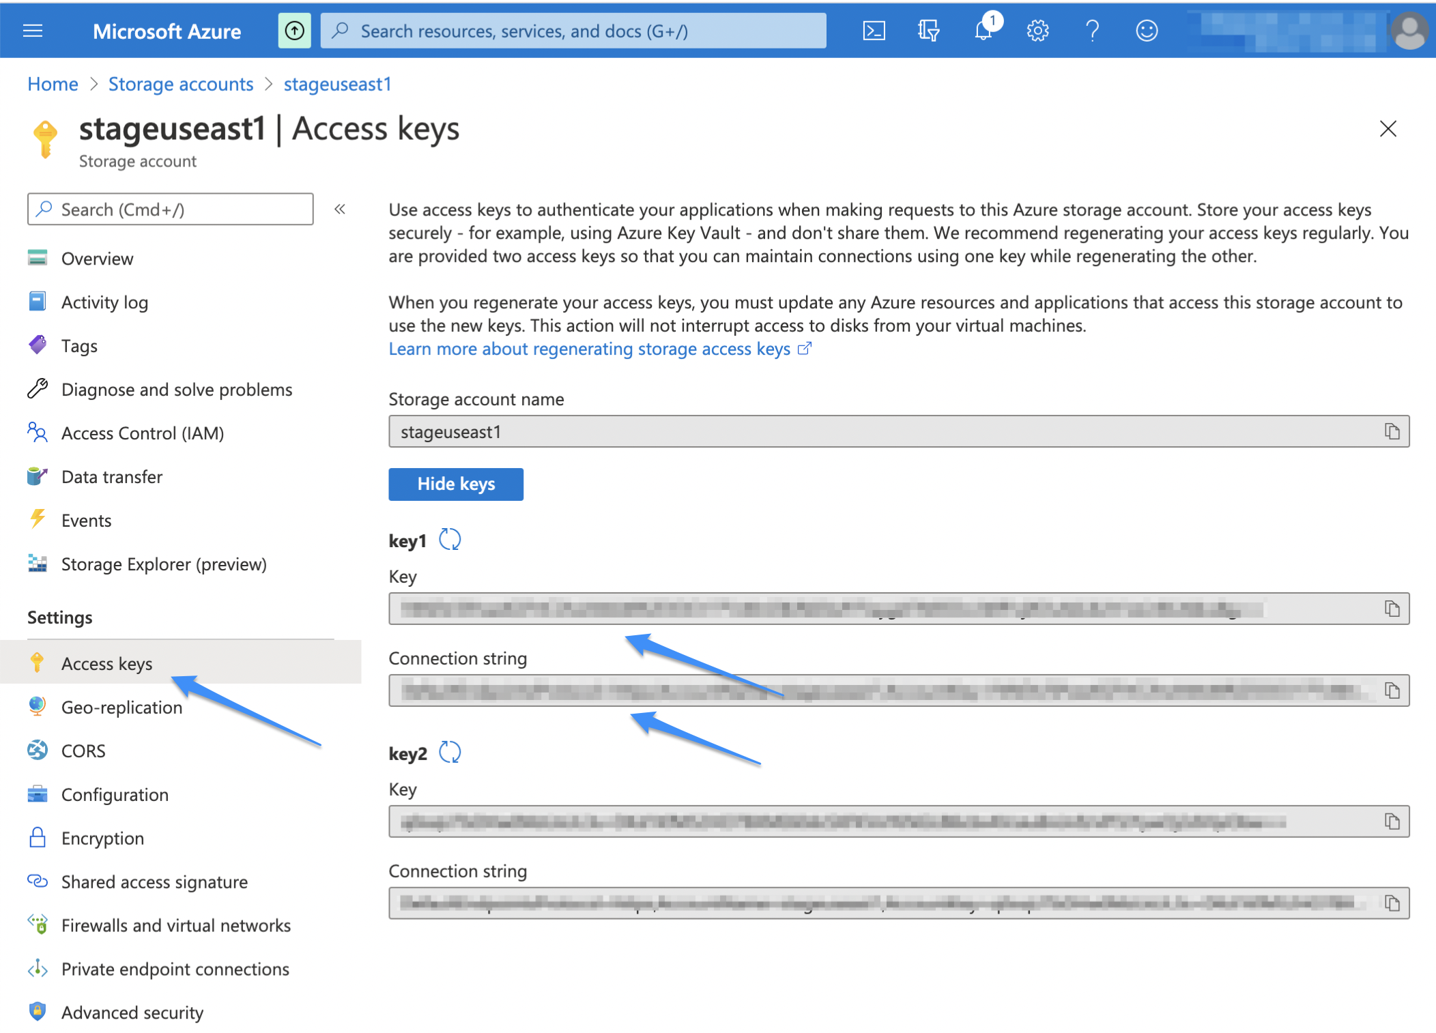Click the key2 Key text field

point(899,821)
